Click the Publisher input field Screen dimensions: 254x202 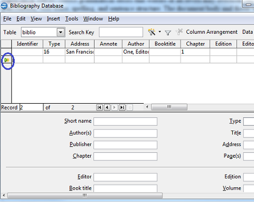(125, 145)
